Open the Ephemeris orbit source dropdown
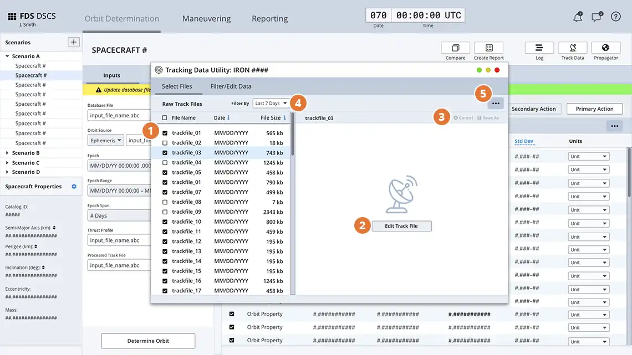 [x=105, y=140]
